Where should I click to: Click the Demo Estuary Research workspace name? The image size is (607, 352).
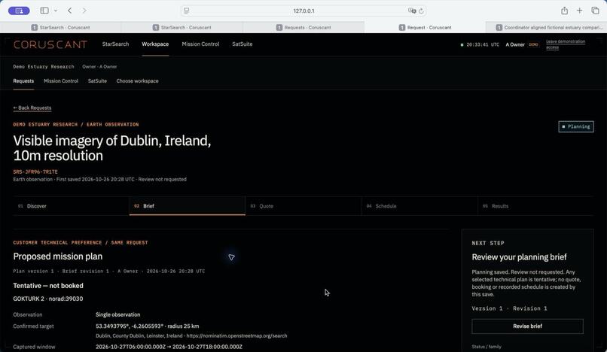coord(44,66)
